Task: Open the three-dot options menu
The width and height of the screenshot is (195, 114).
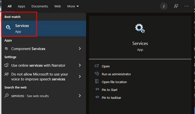Action: point(186,6)
